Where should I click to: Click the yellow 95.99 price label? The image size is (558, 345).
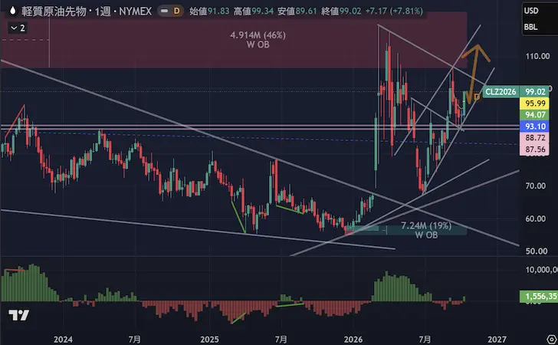pos(535,103)
